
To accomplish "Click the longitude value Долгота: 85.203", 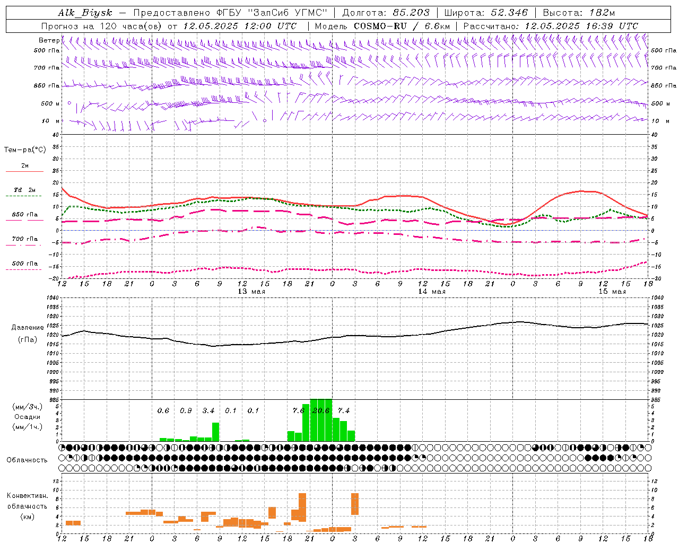I will pyautogui.click(x=386, y=13).
